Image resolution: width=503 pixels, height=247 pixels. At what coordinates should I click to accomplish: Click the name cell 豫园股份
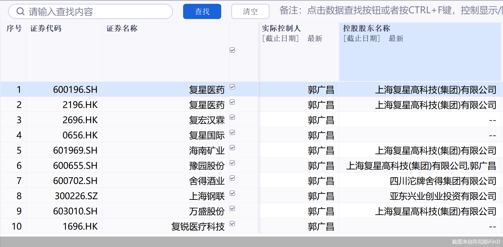166,166
